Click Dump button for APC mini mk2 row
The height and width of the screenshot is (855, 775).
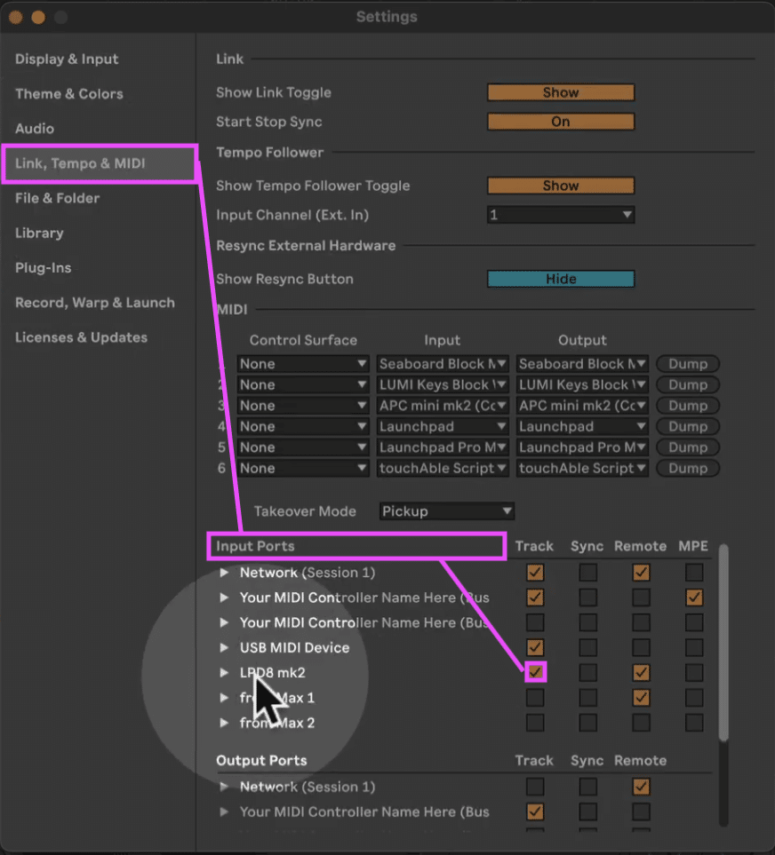(x=688, y=406)
